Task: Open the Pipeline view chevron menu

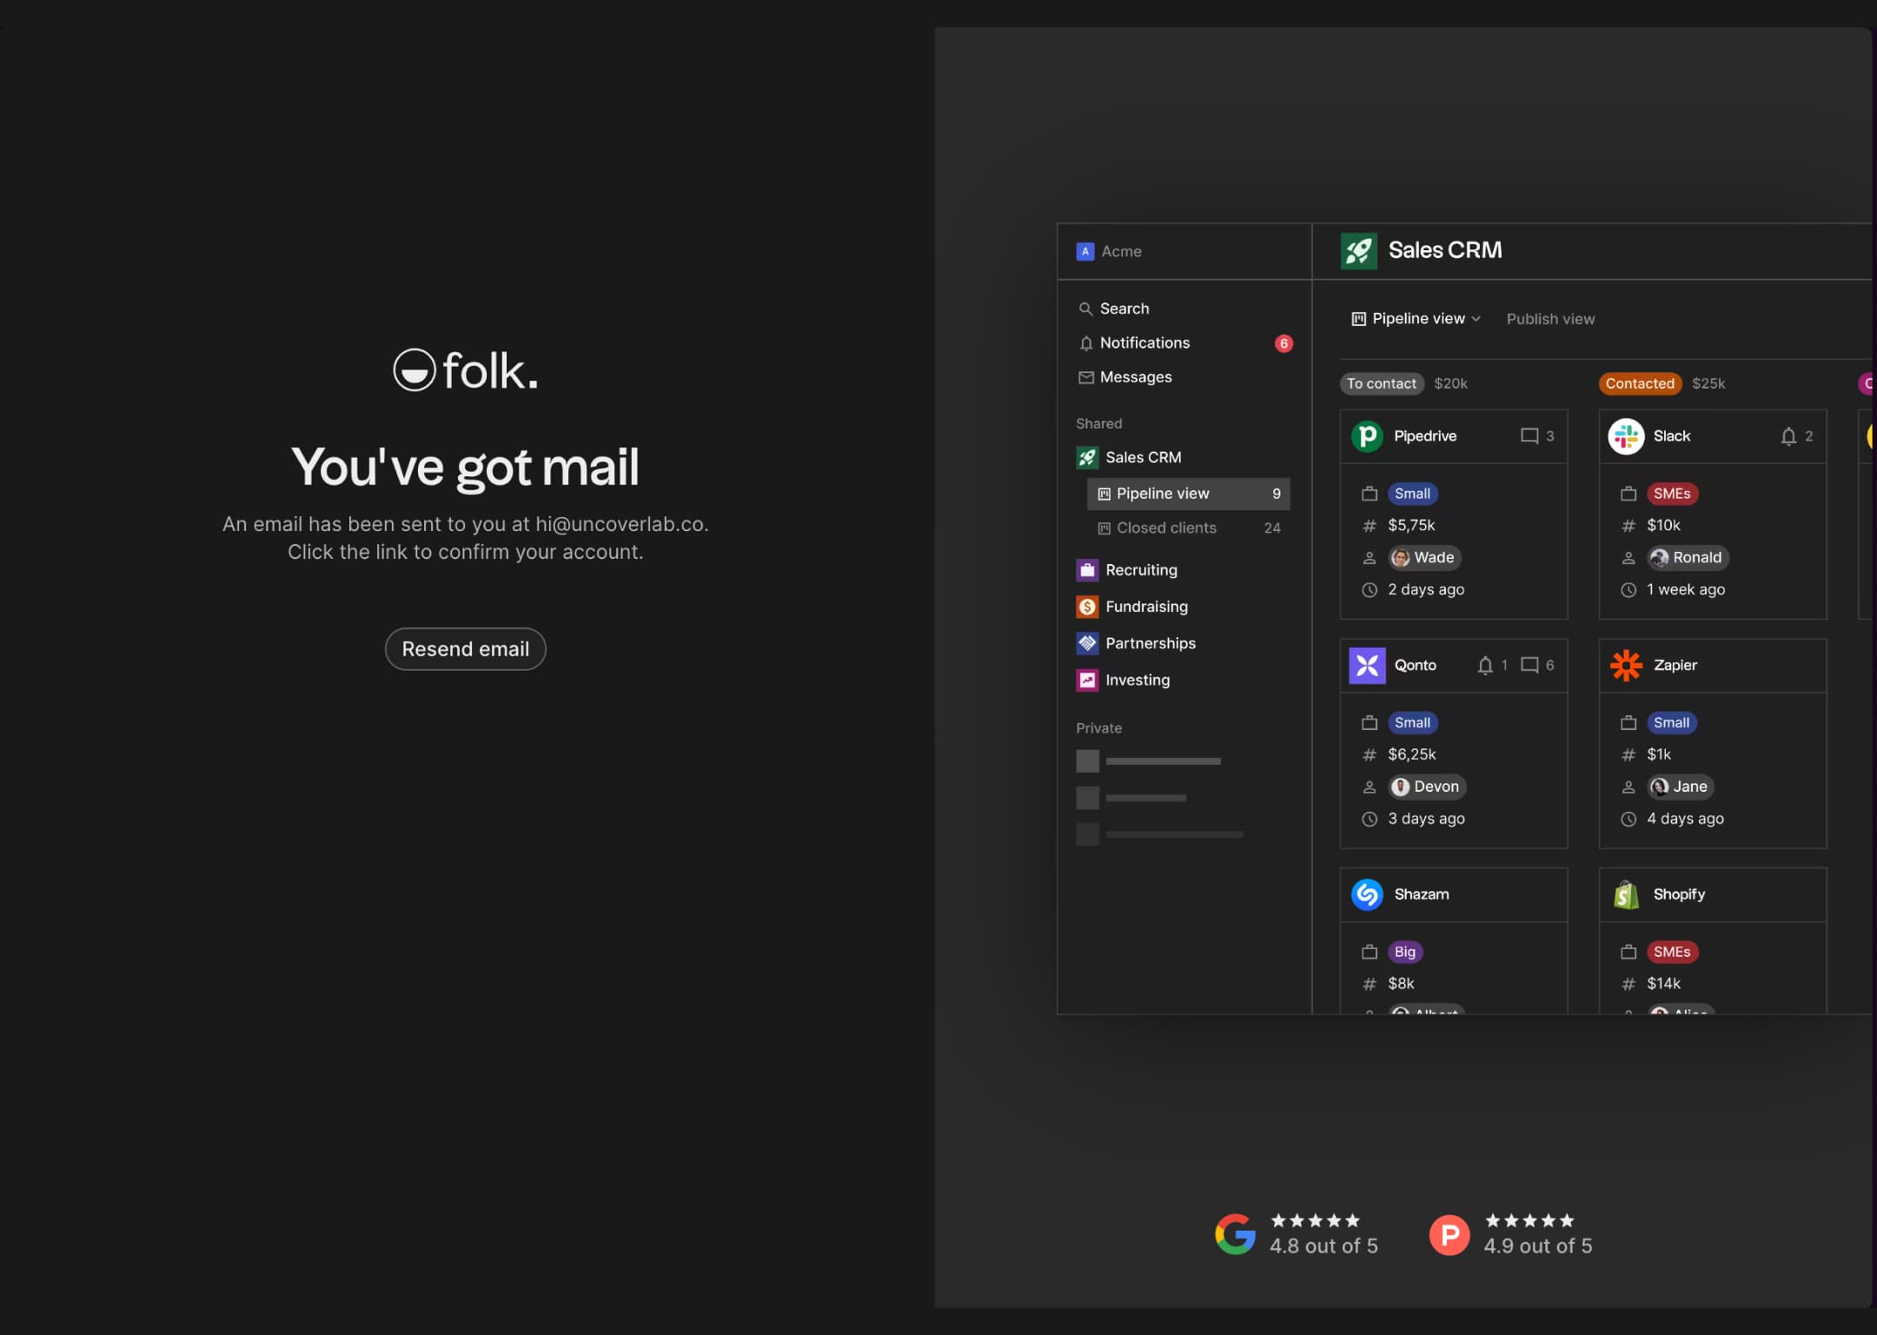Action: (1477, 318)
